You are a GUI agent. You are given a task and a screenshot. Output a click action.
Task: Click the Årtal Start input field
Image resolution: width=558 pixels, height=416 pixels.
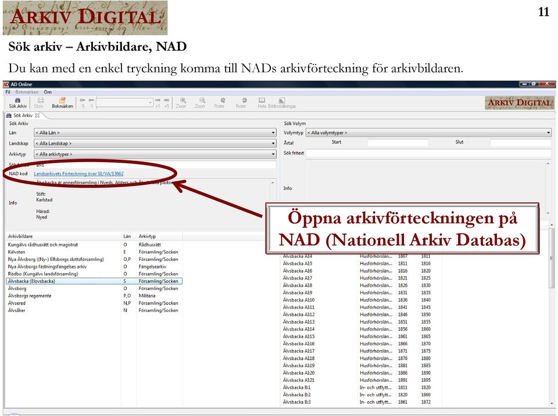point(398,142)
